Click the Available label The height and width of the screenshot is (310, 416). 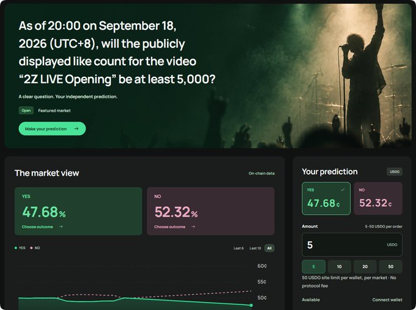(311, 300)
